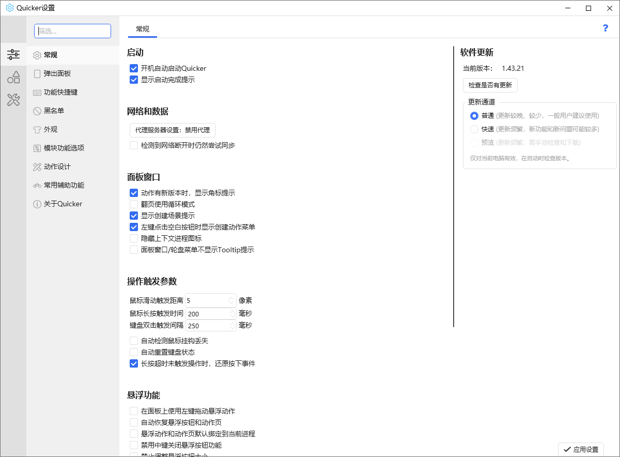Click the panel icon beside 弹出面板

tap(37, 74)
